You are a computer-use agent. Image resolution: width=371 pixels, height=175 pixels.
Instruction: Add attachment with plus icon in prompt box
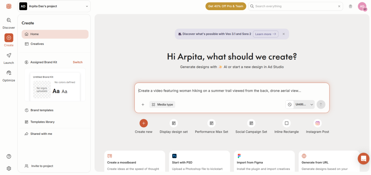coord(143,104)
